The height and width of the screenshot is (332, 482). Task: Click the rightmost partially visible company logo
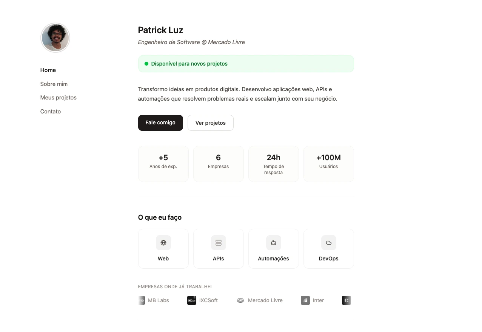(346, 300)
